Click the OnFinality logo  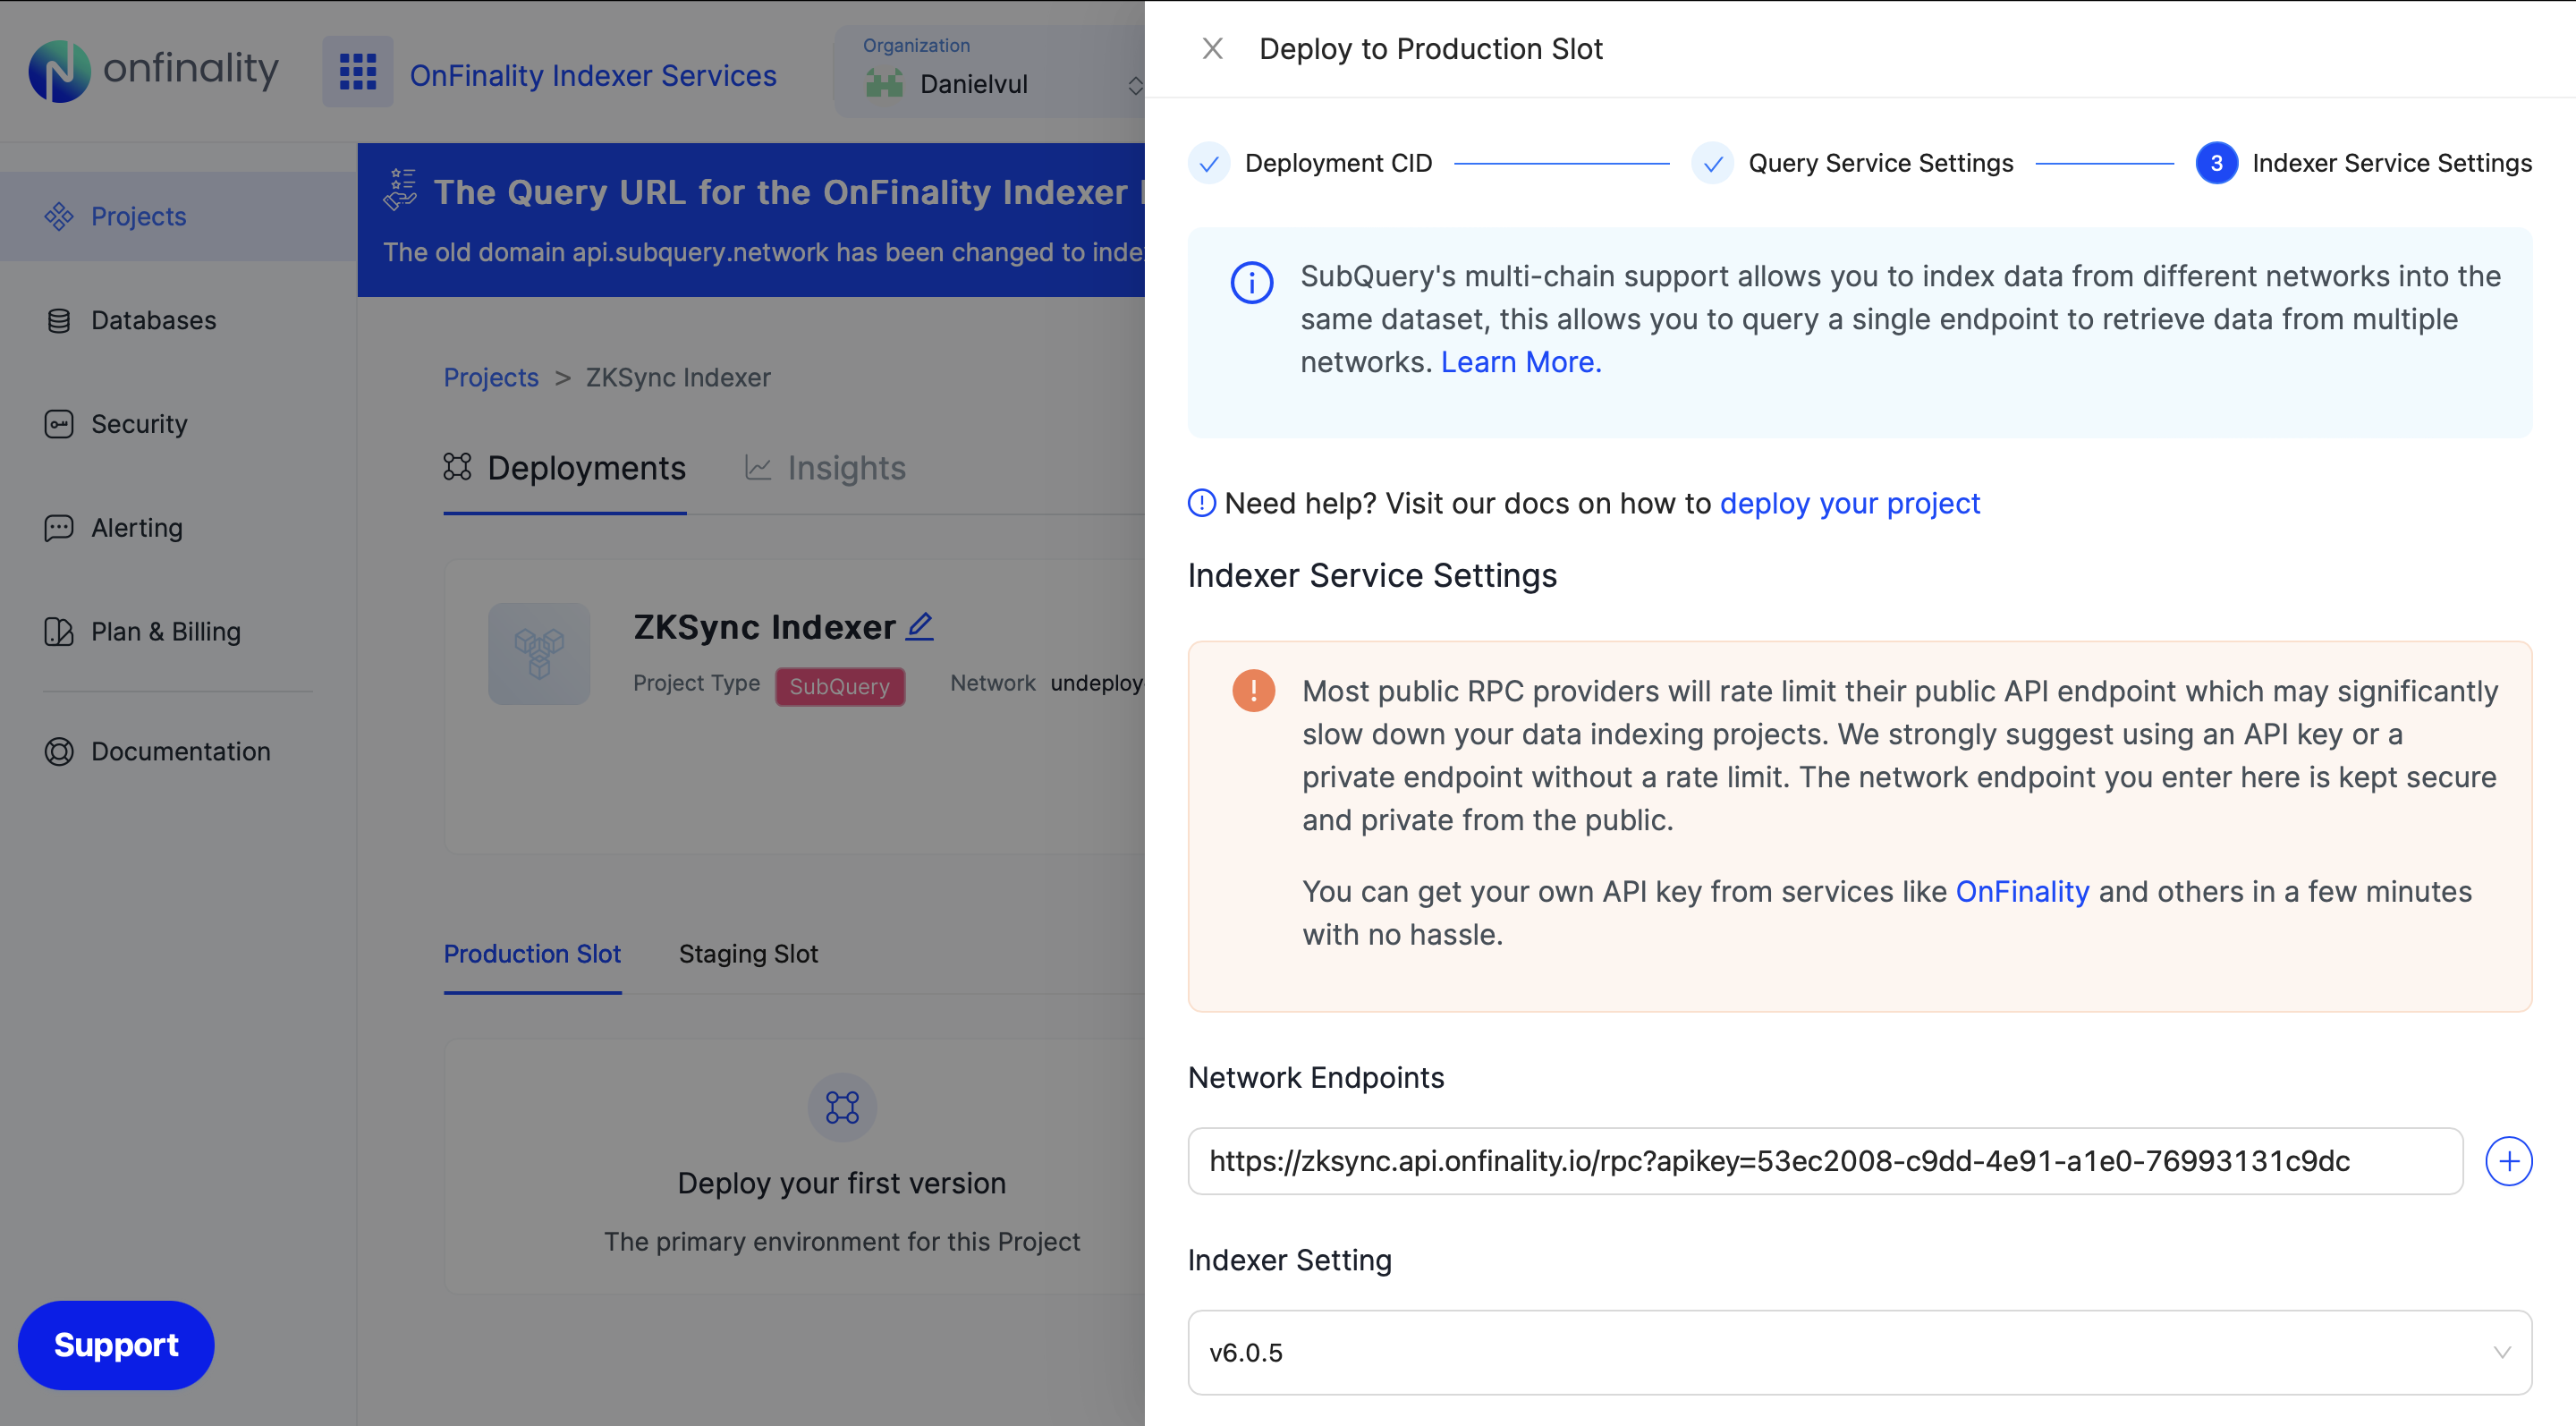[152, 70]
